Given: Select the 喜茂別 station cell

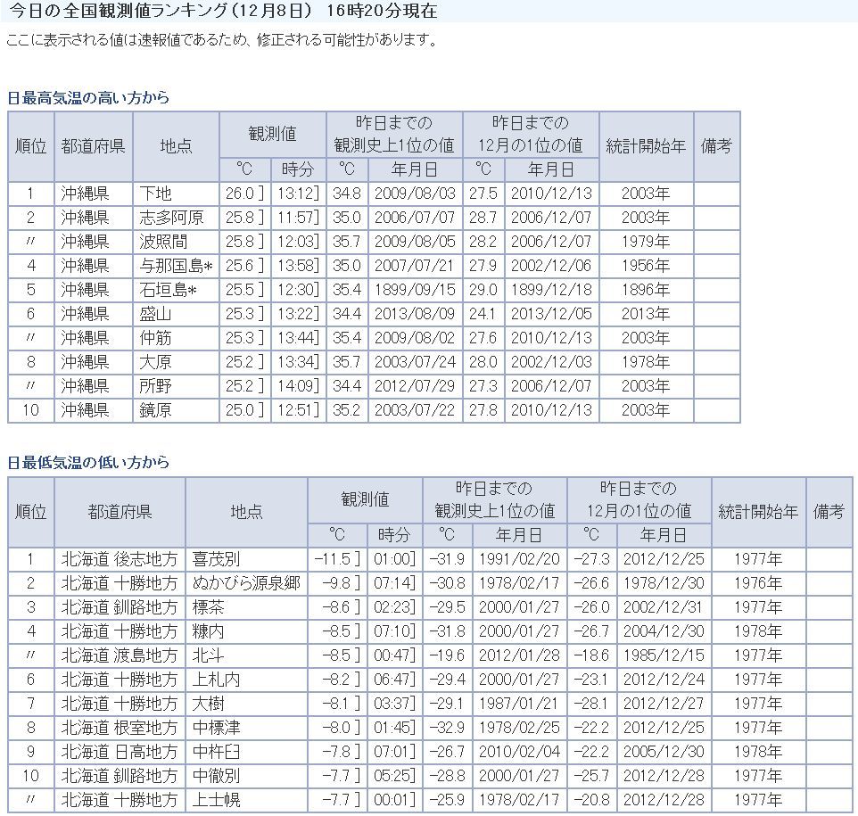Looking at the screenshot, I should [216, 559].
